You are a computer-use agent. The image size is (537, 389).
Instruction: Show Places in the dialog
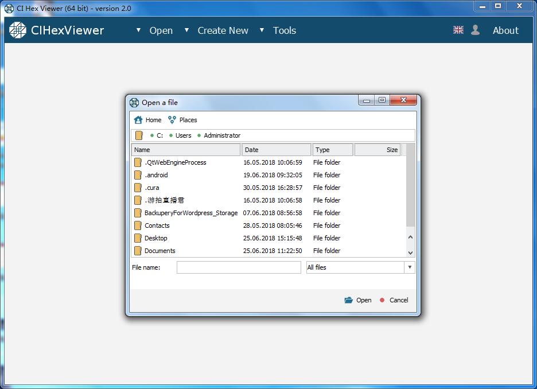tap(188, 120)
